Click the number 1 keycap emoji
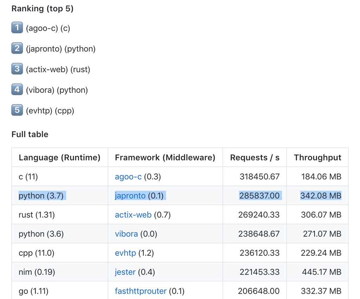 tap(17, 28)
